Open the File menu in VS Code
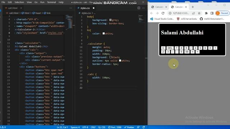The width and height of the screenshot is (230, 129). coord(3,2)
